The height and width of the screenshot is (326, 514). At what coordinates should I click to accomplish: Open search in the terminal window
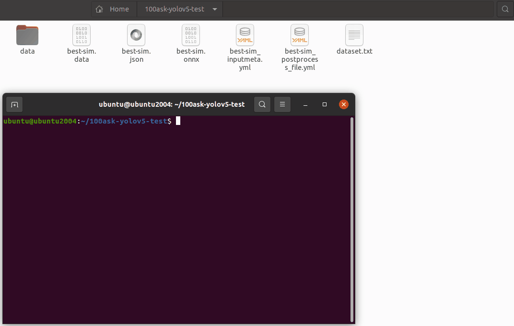pyautogui.click(x=262, y=104)
